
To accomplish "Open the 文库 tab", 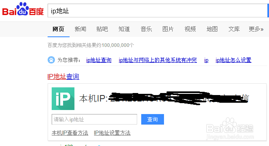I will coord(234,29).
